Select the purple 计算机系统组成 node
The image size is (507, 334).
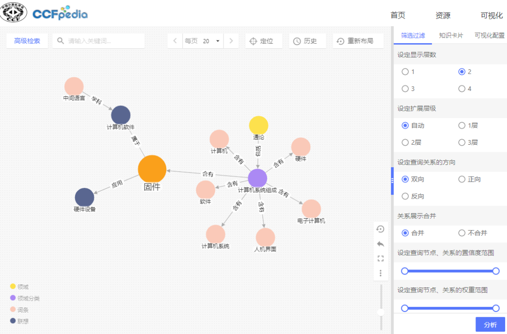pos(257,178)
